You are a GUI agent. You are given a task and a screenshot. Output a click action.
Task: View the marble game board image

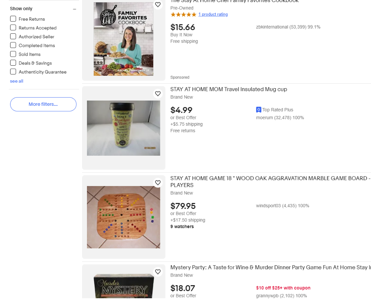point(123,217)
